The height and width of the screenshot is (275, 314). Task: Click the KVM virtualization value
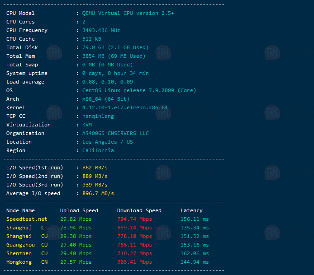coord(87,125)
